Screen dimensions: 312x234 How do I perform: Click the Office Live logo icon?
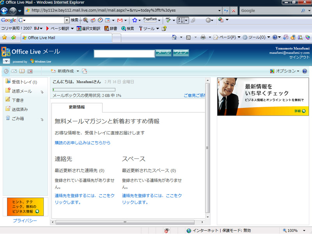(5, 52)
